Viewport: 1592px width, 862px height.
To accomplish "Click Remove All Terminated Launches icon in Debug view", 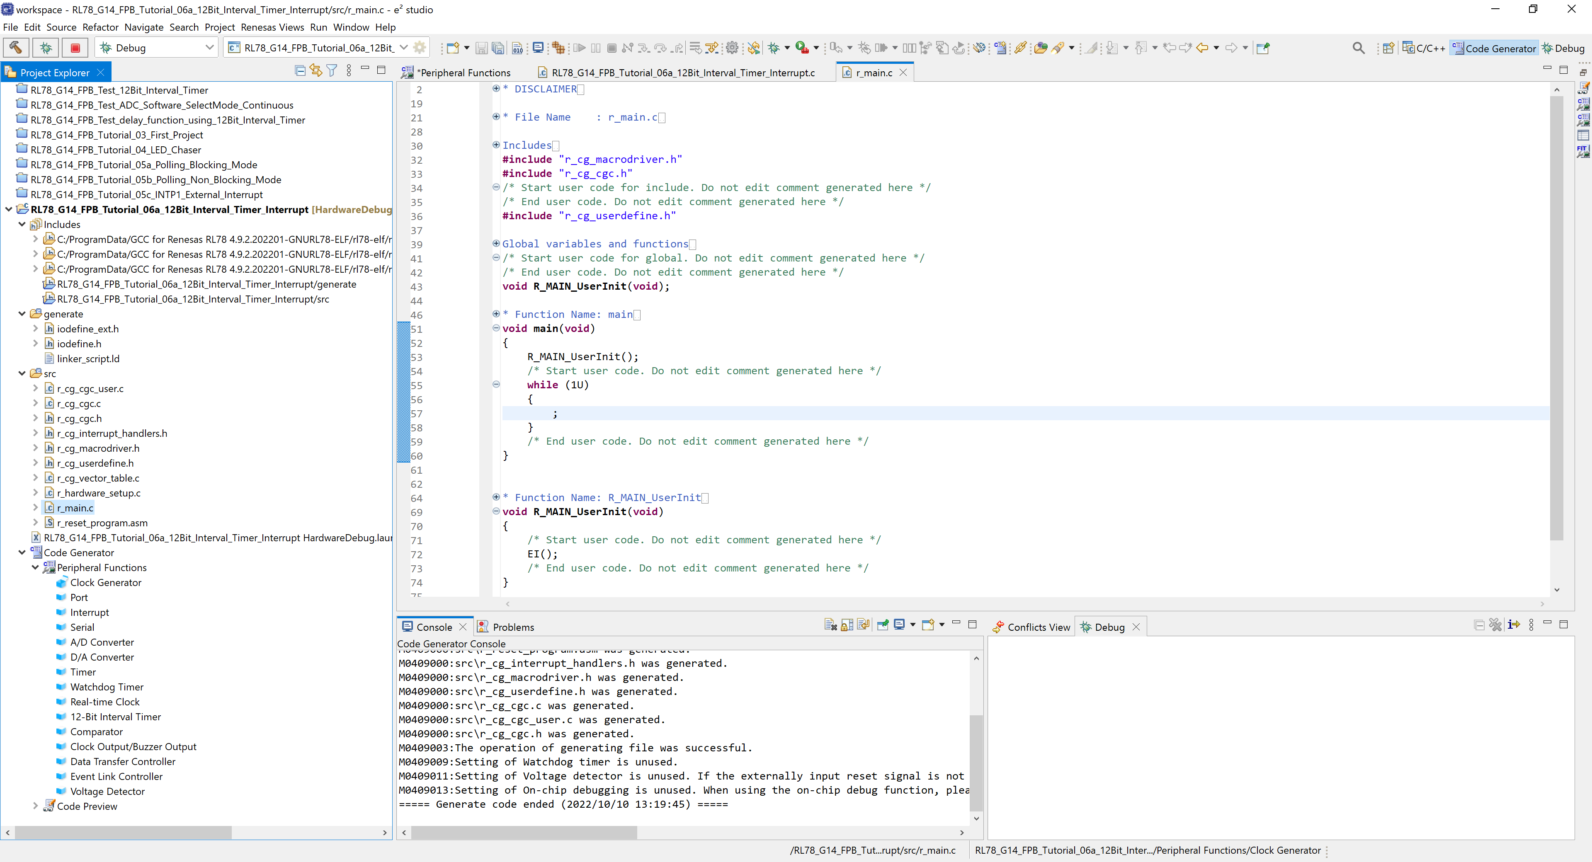I will pyautogui.click(x=1495, y=625).
